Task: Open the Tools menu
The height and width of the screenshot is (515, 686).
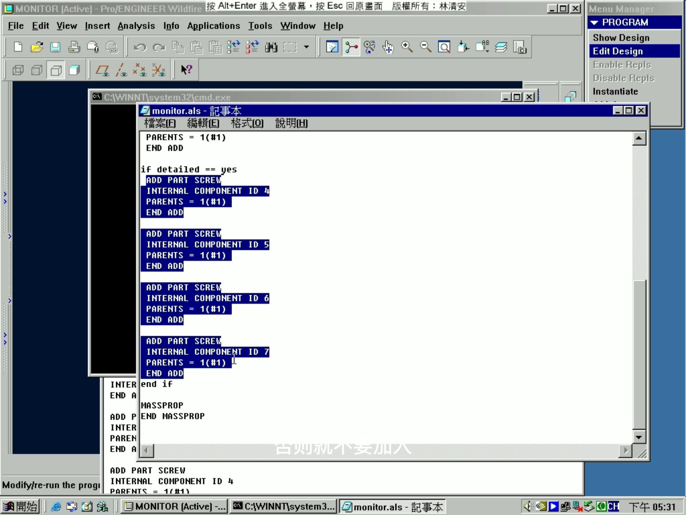Action: (x=260, y=26)
